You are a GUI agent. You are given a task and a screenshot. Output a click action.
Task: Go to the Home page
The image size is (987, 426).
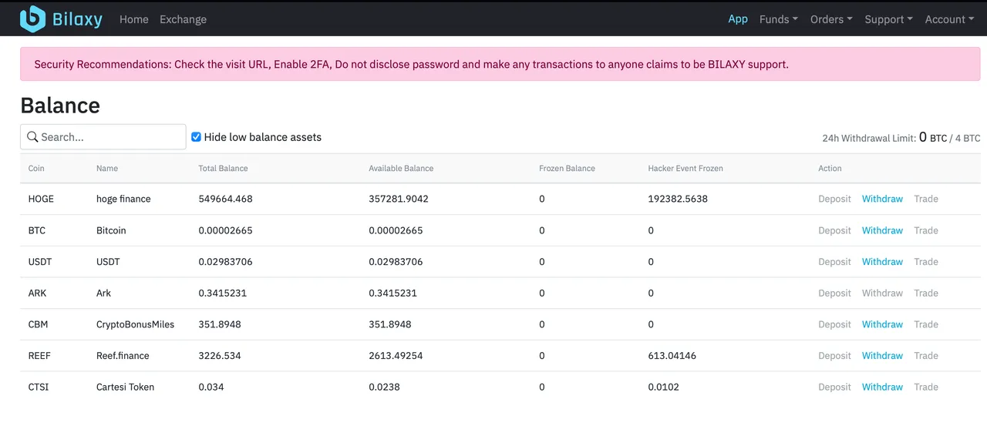click(134, 19)
